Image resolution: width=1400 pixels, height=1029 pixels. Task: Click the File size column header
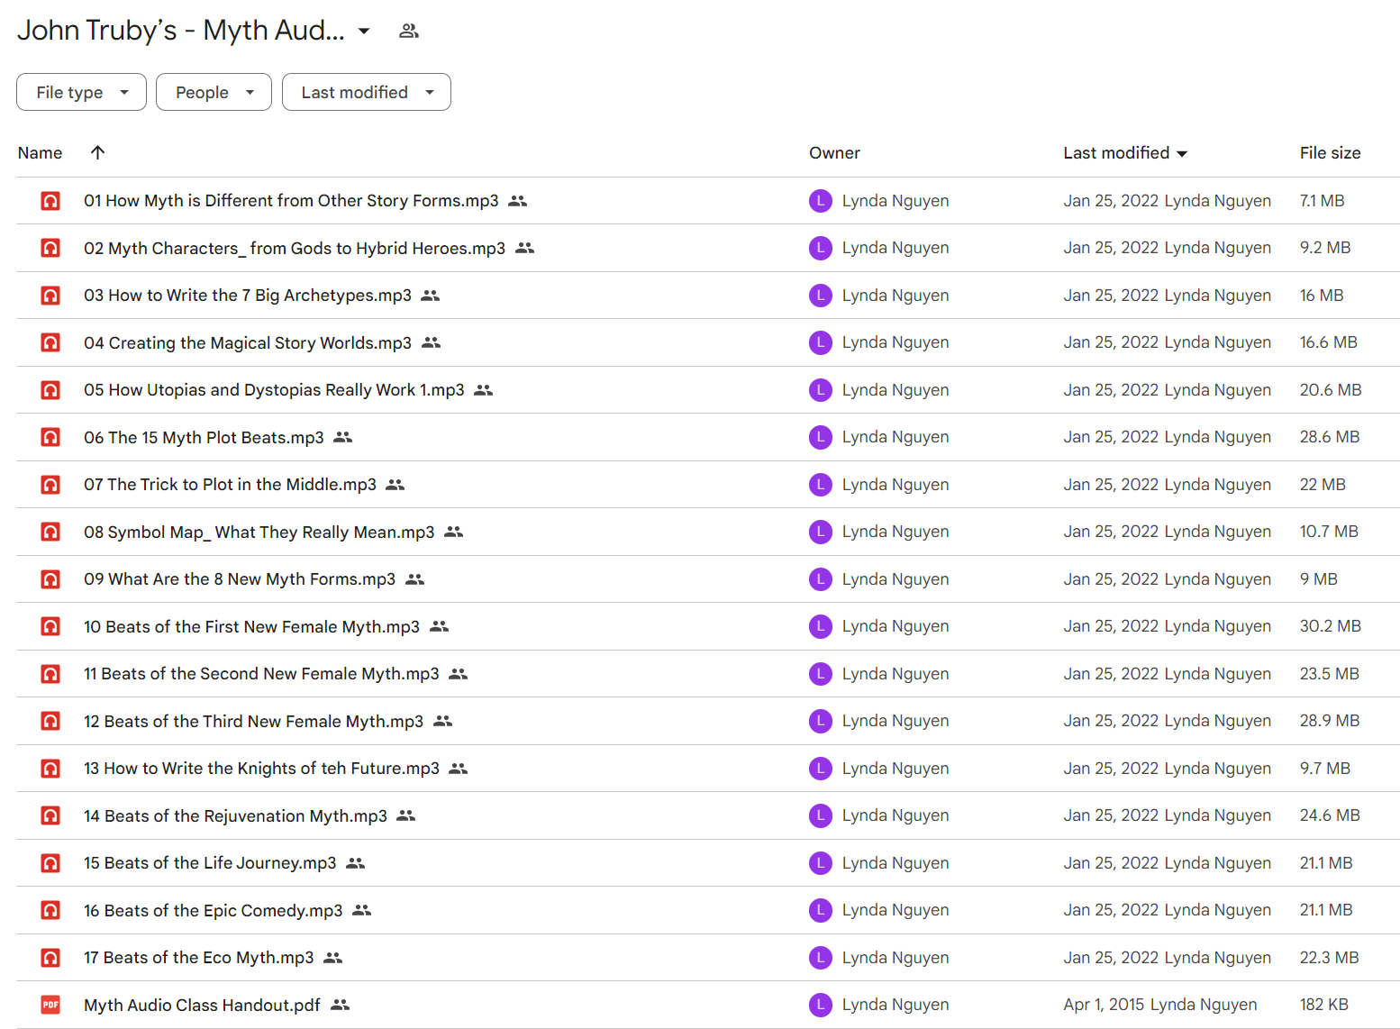click(x=1330, y=153)
